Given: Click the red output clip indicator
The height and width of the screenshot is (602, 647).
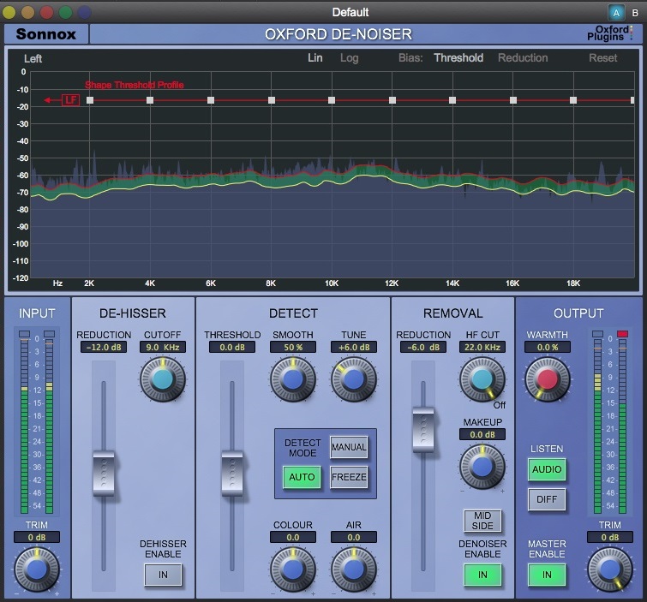Looking at the screenshot, I should tap(622, 334).
